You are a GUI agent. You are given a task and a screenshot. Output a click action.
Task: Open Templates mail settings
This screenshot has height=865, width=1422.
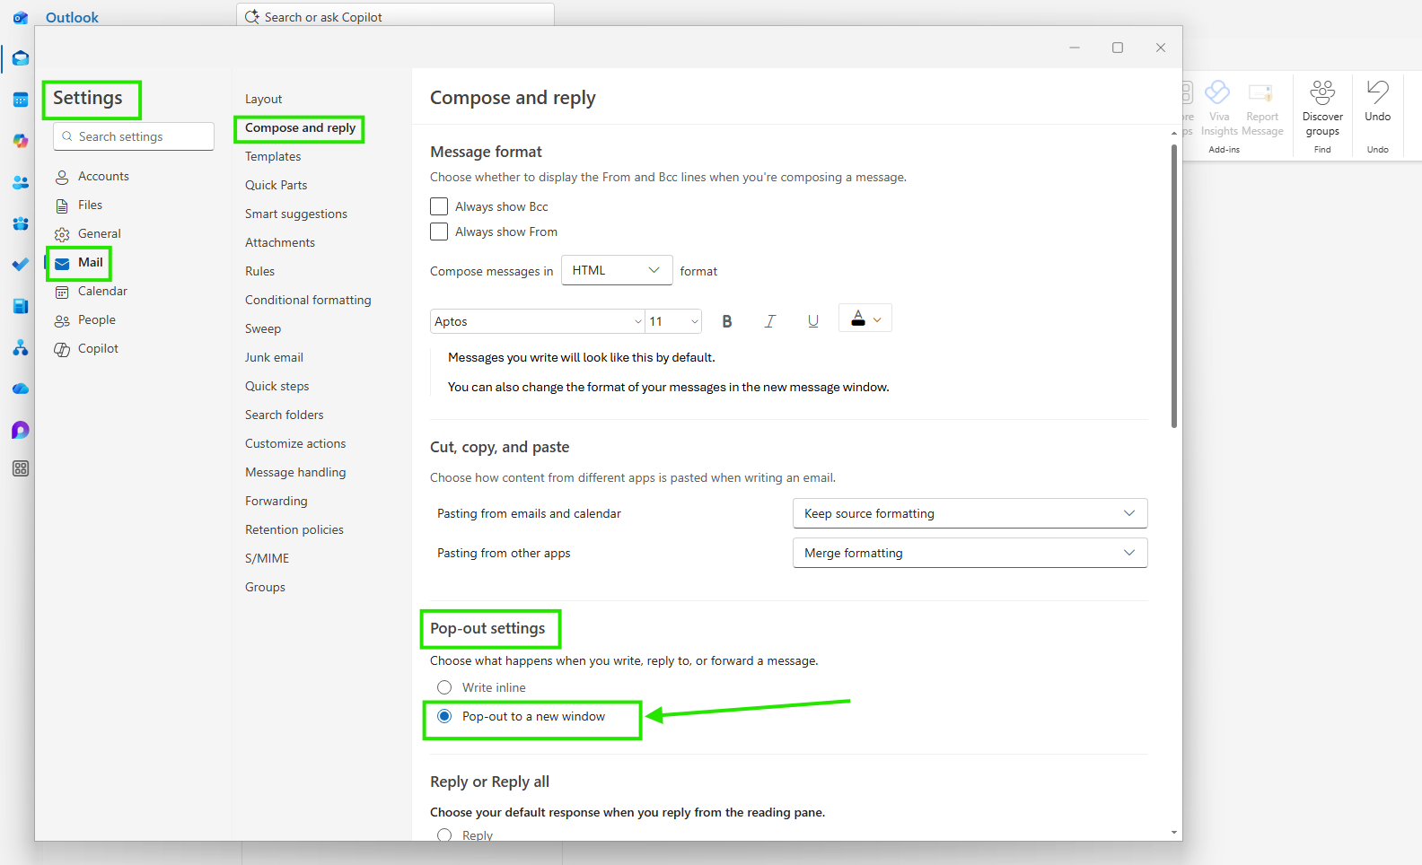[273, 156]
